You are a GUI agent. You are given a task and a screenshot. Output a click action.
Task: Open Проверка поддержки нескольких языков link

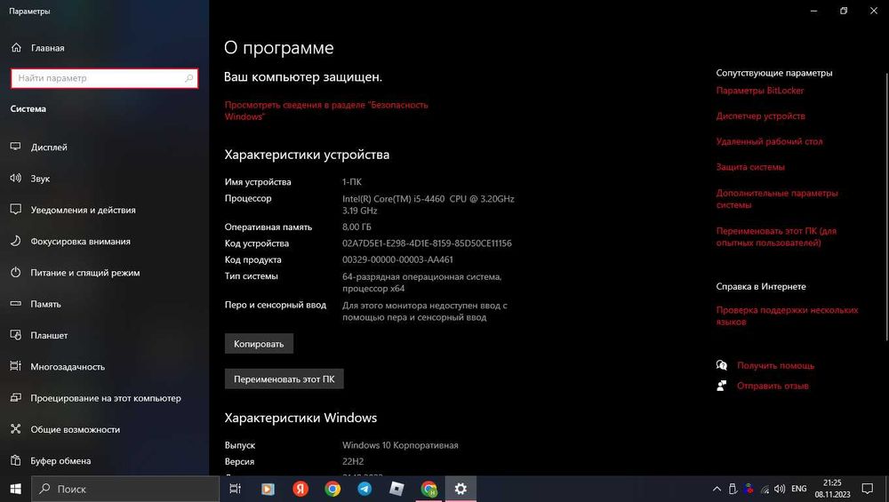point(787,315)
